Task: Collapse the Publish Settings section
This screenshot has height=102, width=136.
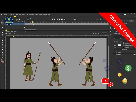Action: pyautogui.click(x=114, y=31)
